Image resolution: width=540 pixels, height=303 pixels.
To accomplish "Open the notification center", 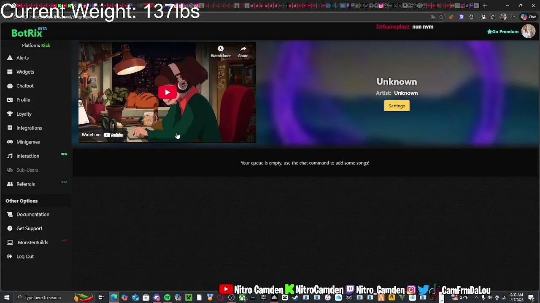I will [531, 298].
